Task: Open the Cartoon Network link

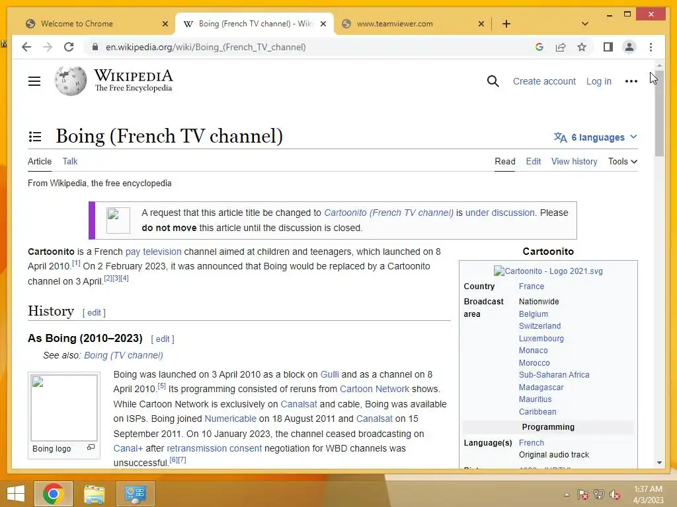Action: (x=374, y=389)
